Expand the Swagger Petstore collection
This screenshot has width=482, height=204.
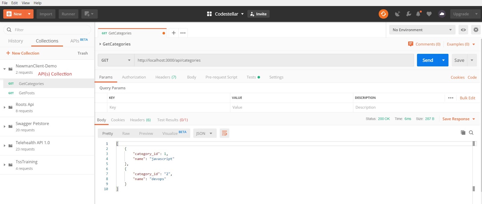[5, 126]
